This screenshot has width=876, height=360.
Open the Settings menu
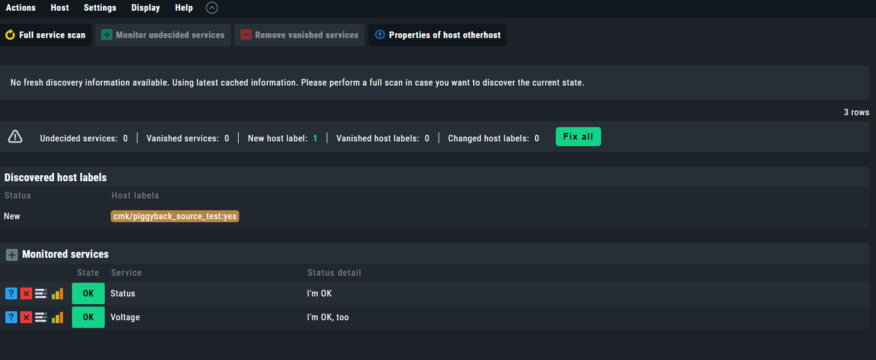tap(100, 8)
